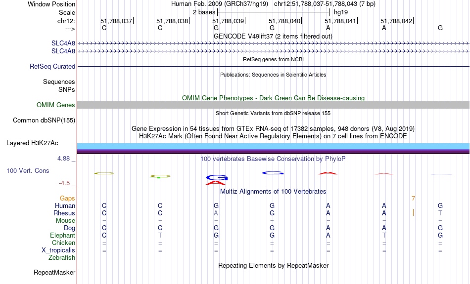Click the 2 bases scale bar
470x284 pixels.
click(274, 12)
